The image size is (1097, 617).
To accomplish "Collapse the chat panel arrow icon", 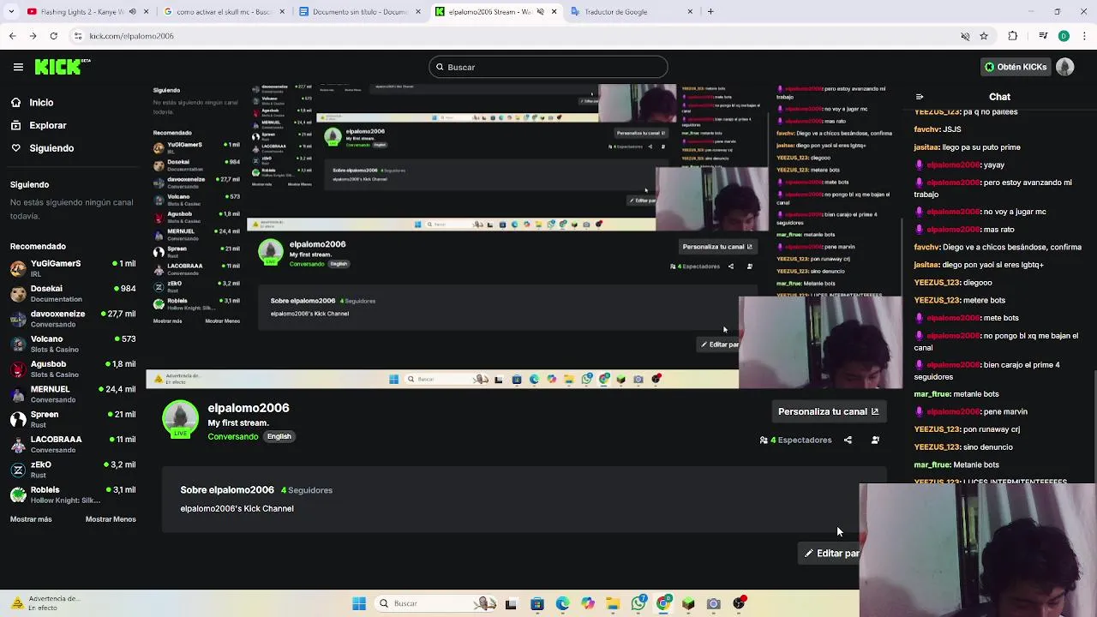I will (x=920, y=97).
